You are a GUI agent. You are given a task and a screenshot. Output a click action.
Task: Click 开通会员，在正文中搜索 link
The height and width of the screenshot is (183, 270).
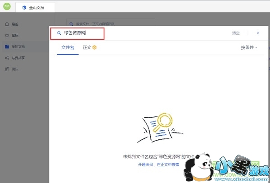pyautogui.click(x=158, y=165)
